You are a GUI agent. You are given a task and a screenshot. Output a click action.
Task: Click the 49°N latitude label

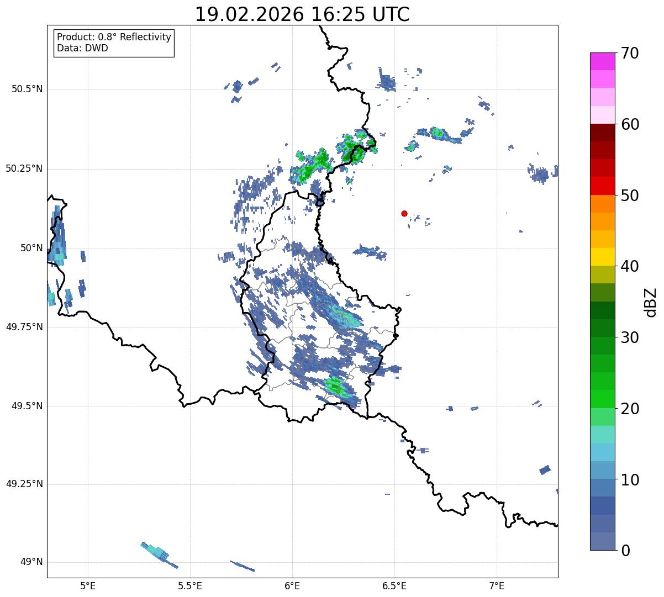[31, 562]
